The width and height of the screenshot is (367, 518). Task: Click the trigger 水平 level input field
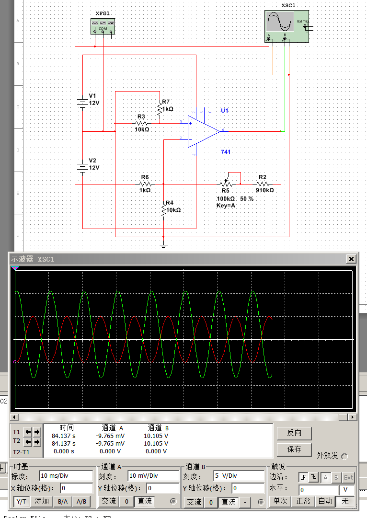(x=318, y=490)
